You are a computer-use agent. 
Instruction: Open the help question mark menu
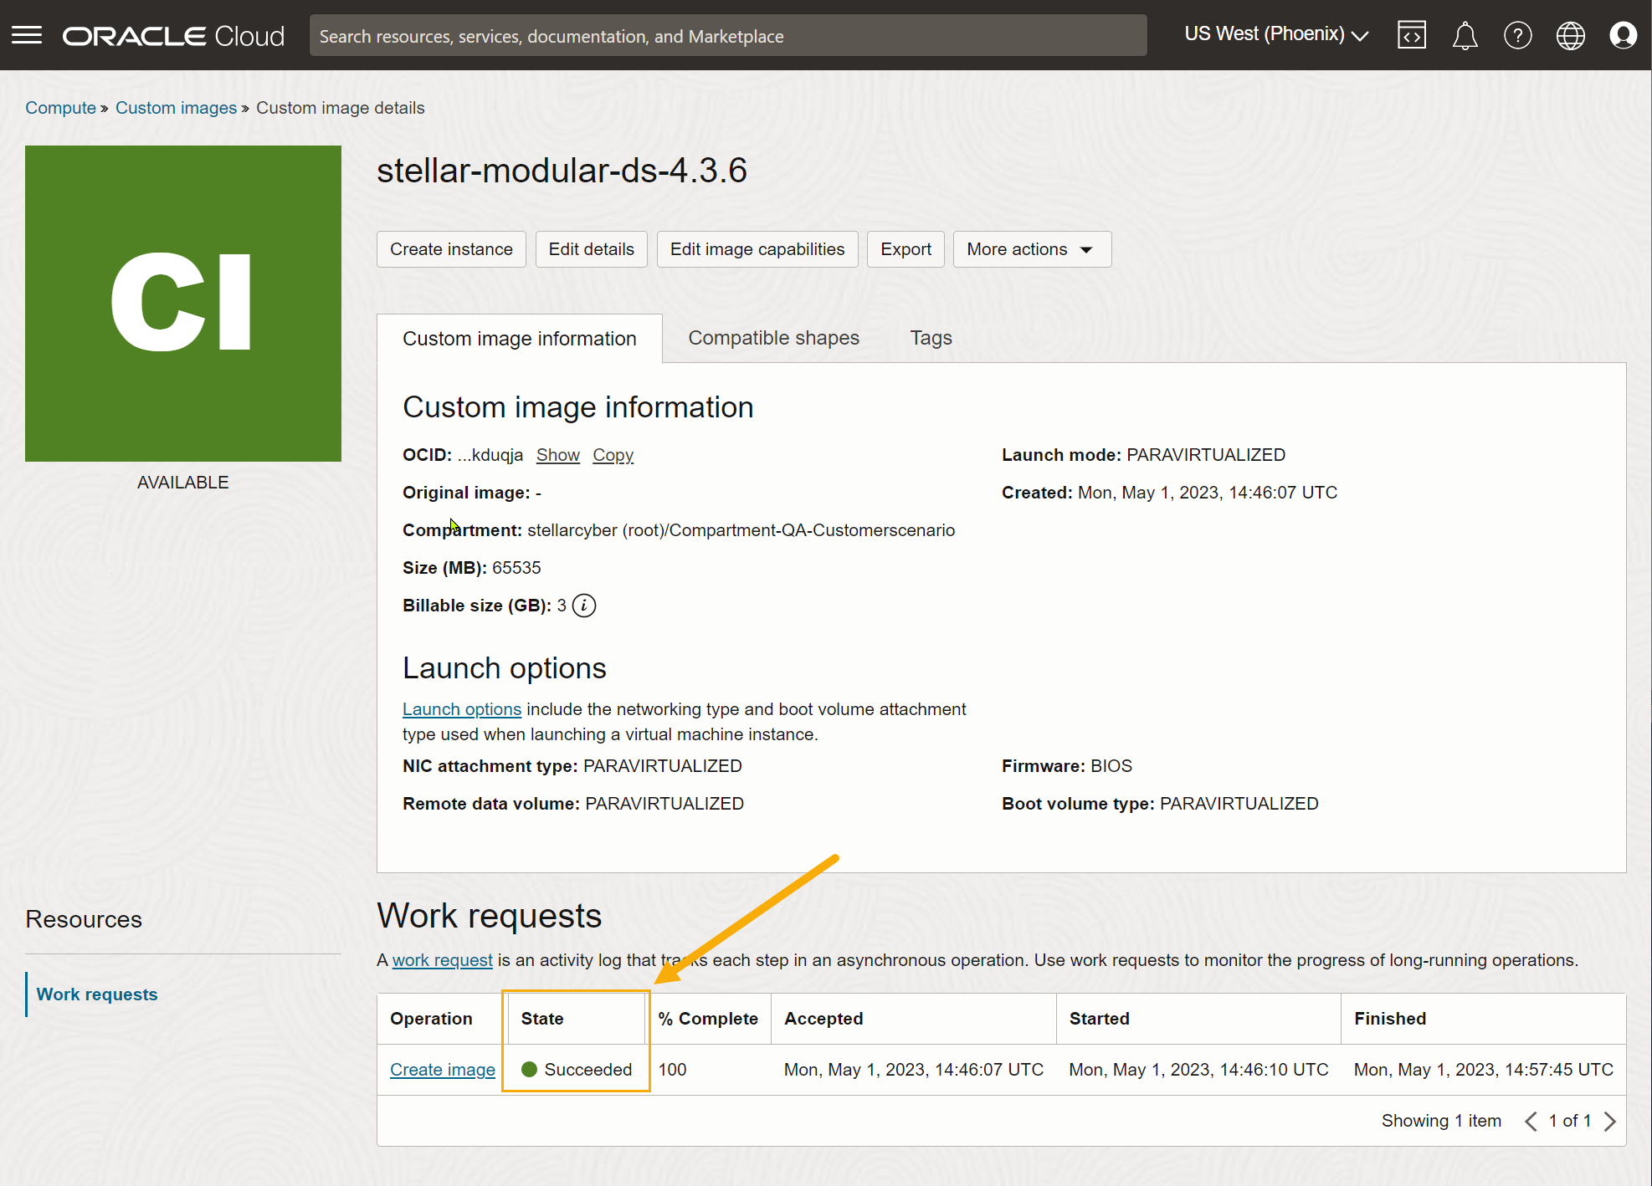1517,35
